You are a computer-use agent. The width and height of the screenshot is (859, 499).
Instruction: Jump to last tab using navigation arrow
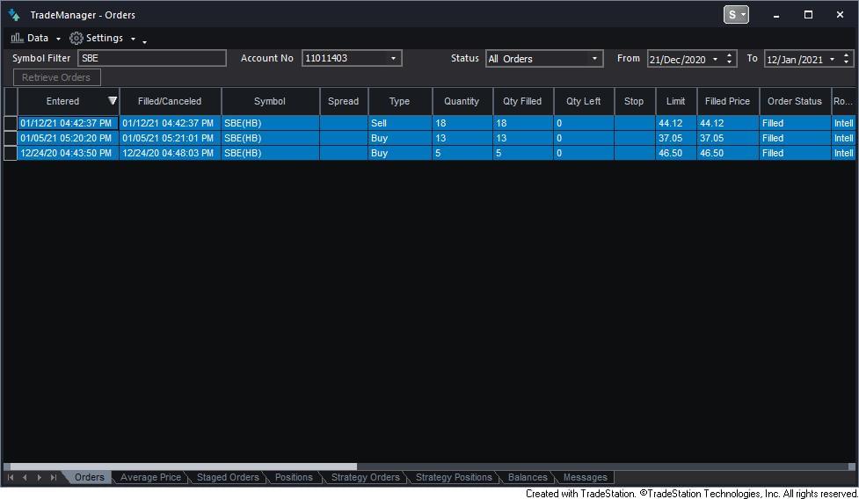(54, 478)
